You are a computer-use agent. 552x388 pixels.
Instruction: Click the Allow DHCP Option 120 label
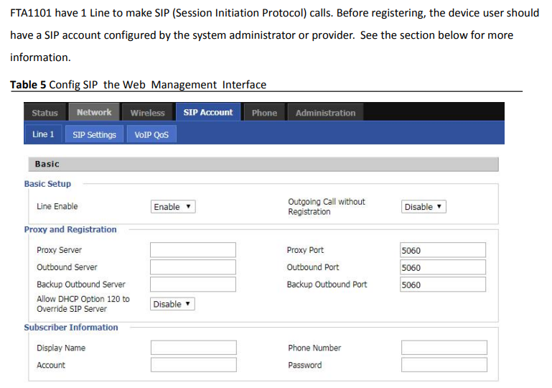click(x=83, y=304)
